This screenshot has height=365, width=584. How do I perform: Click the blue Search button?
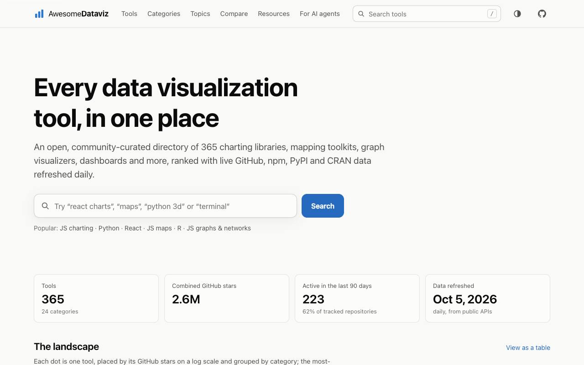point(323,206)
